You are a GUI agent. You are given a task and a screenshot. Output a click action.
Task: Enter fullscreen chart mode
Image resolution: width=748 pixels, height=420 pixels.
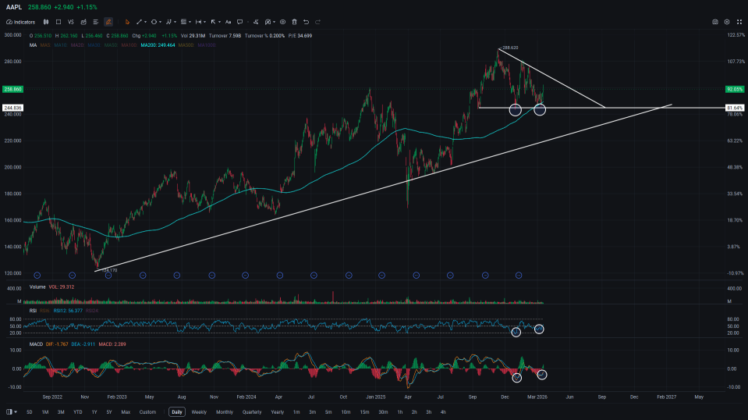(739, 22)
